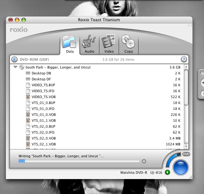The image size is (204, 194).
Task: Select the 'South Park – Bigger, Longer, and Uncut' title
Action: [x=58, y=67]
